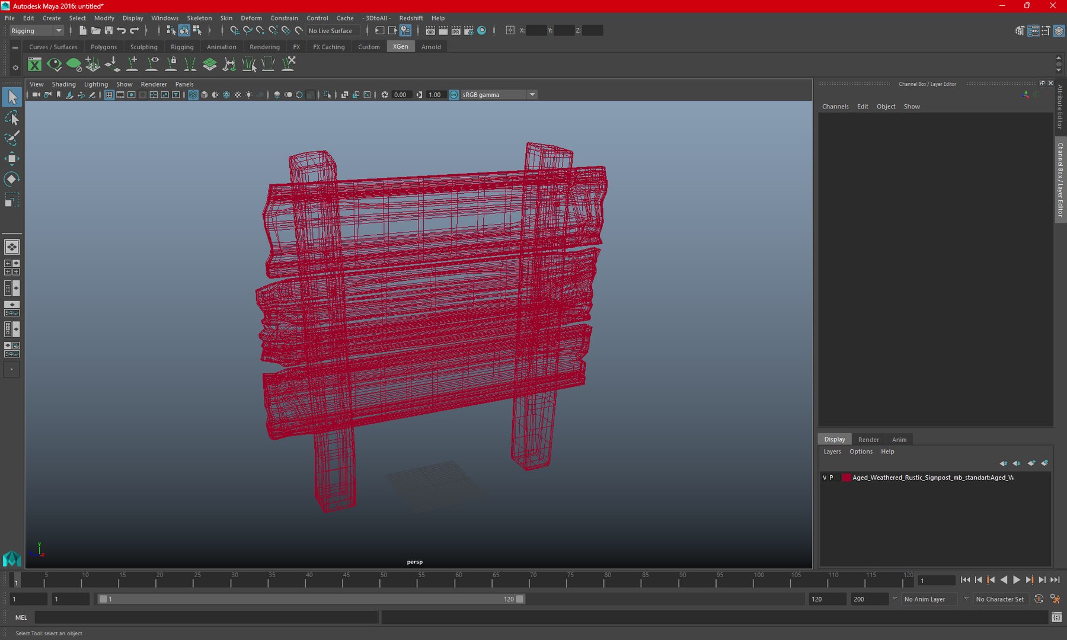Step to next keyframe
The width and height of the screenshot is (1067, 640).
pos(1030,580)
